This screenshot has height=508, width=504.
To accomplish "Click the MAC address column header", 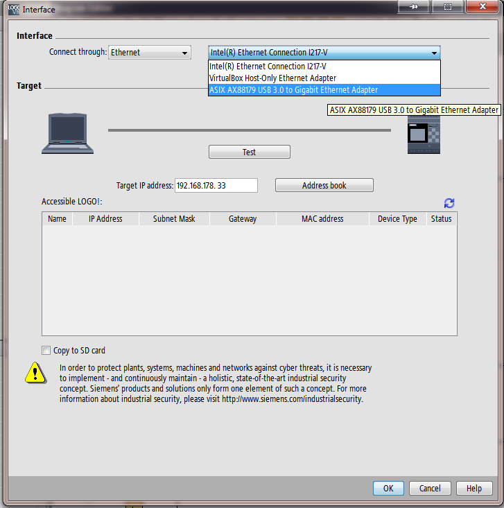I will coord(322,219).
